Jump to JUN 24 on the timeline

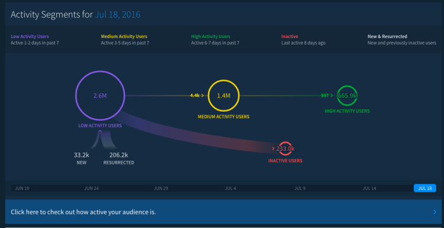click(91, 188)
